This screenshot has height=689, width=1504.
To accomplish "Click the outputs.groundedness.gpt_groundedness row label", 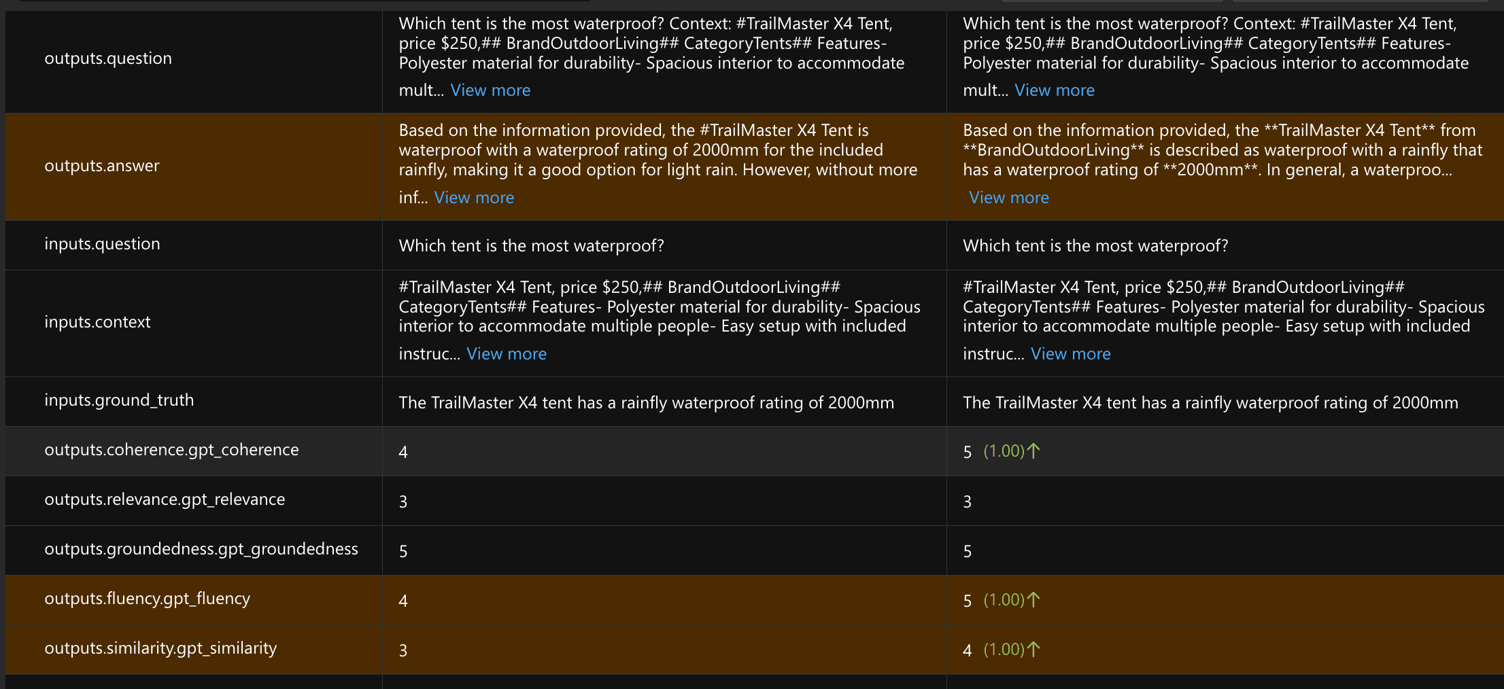I will [x=201, y=549].
